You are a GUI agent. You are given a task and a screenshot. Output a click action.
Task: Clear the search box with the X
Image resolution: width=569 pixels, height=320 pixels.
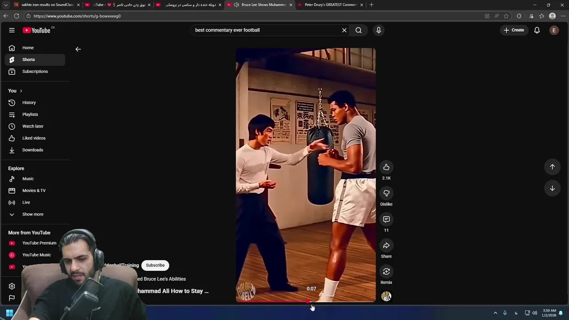point(344,30)
